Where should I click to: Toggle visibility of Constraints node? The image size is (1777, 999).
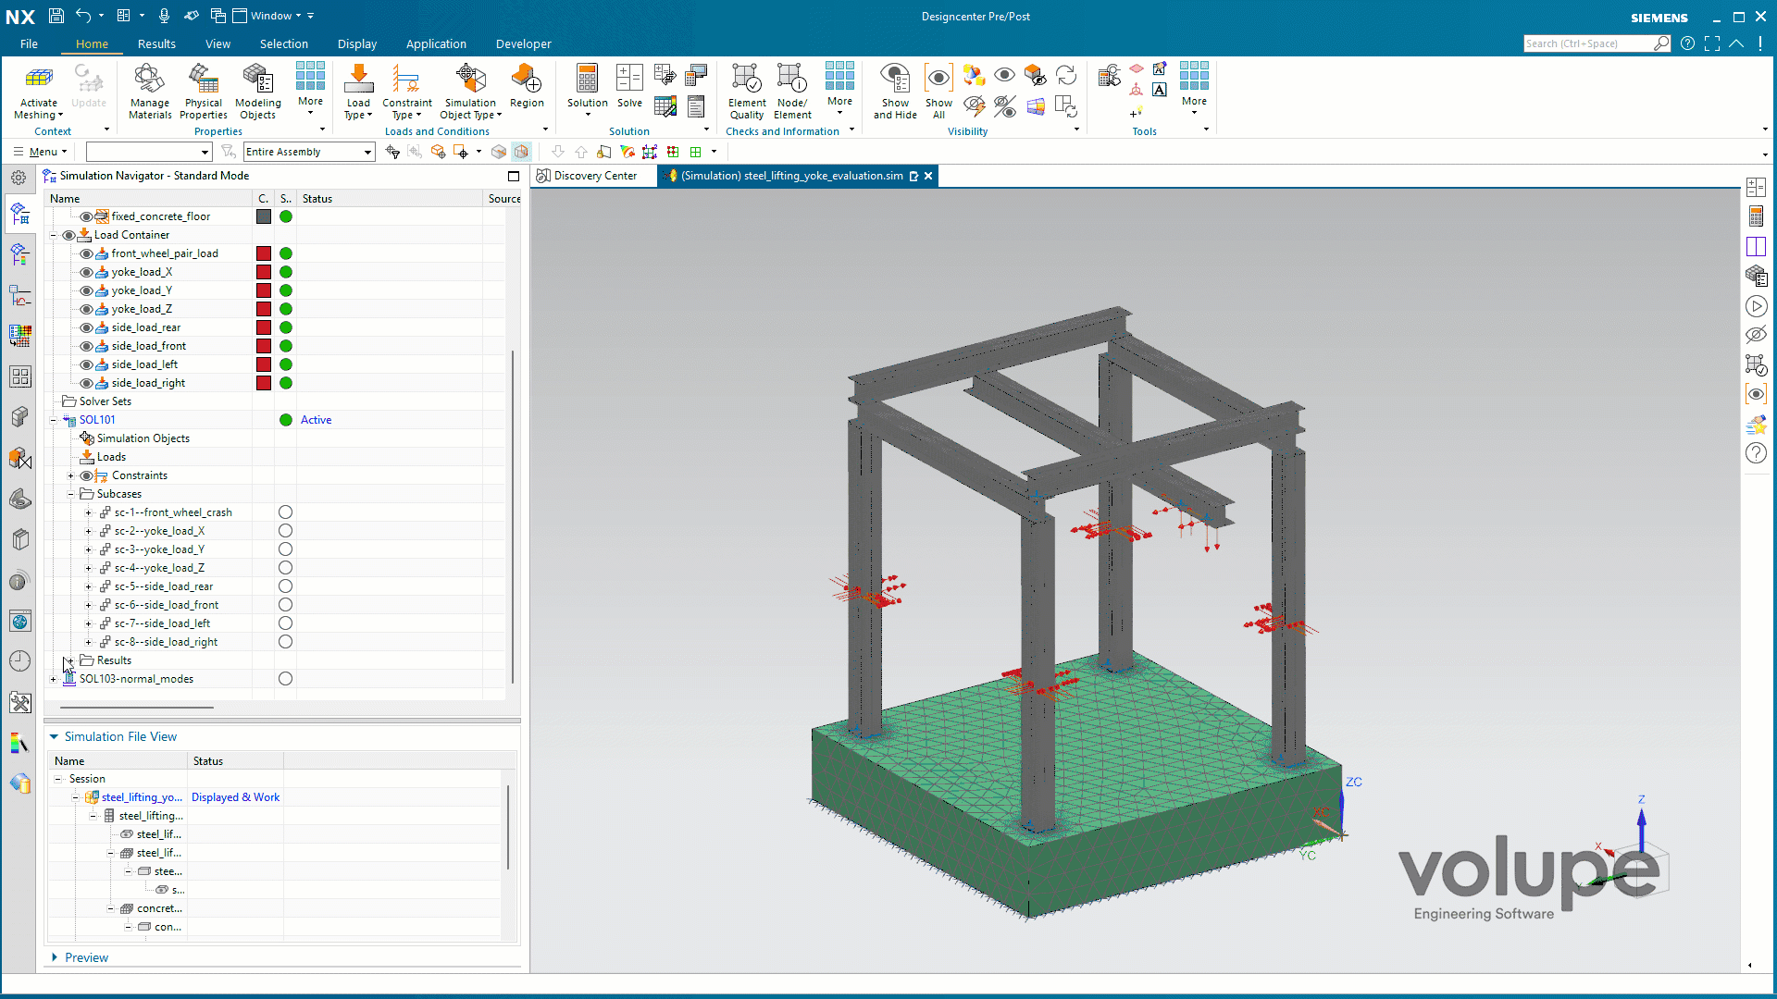pos(86,475)
